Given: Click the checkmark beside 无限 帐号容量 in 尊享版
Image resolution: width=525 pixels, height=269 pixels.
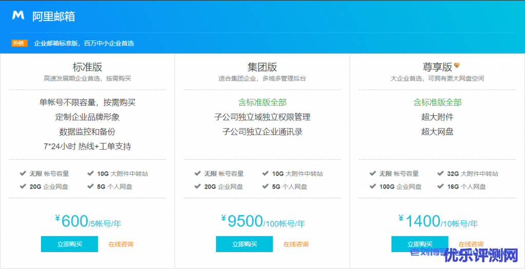Looking at the screenshot, I should [x=373, y=173].
